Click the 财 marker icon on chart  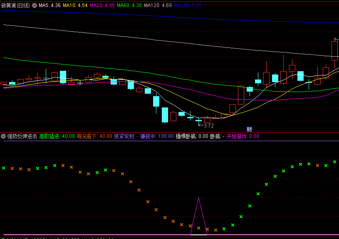[x=249, y=129]
